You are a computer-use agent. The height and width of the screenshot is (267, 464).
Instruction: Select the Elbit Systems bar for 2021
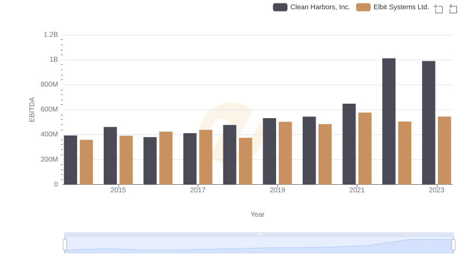365,149
